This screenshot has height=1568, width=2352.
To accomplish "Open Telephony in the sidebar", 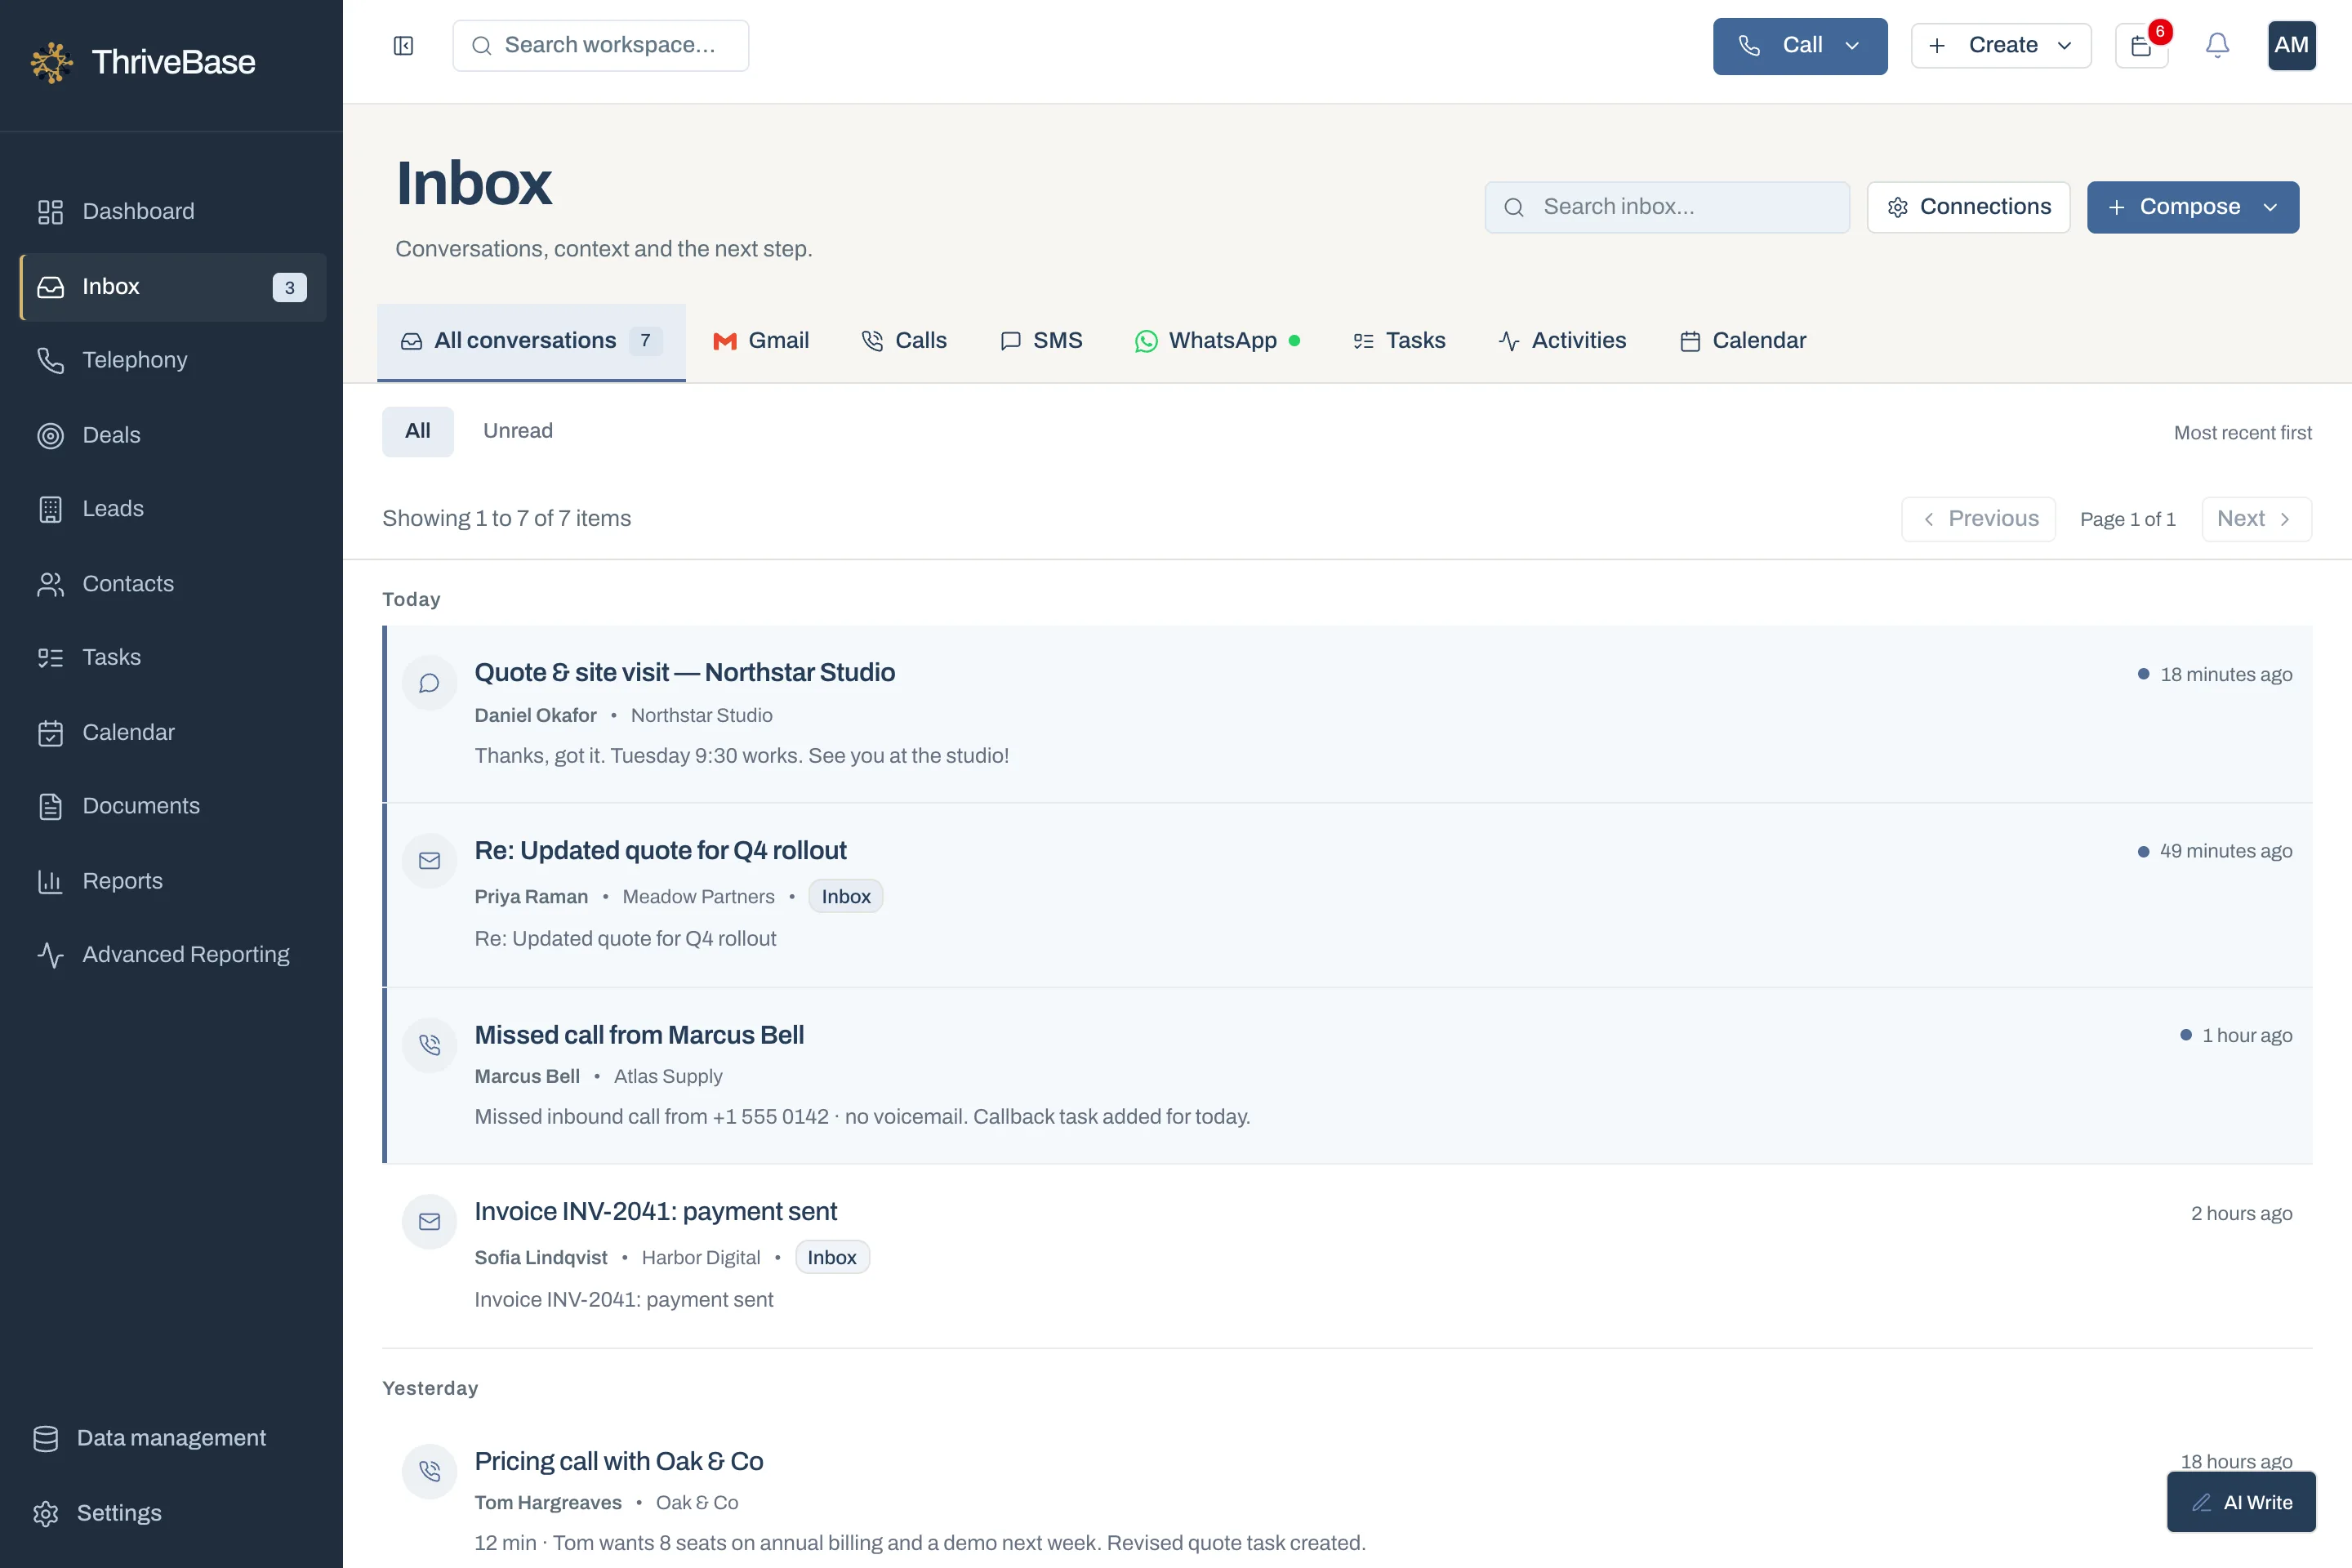I will 172,360.
